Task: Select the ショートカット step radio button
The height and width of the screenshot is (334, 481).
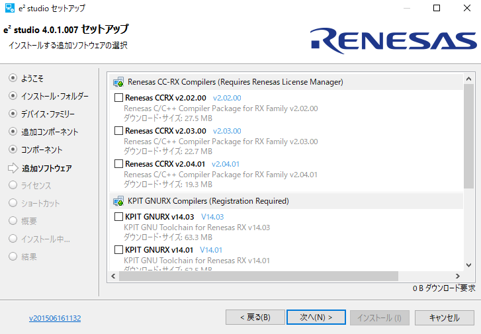Action: 13,203
